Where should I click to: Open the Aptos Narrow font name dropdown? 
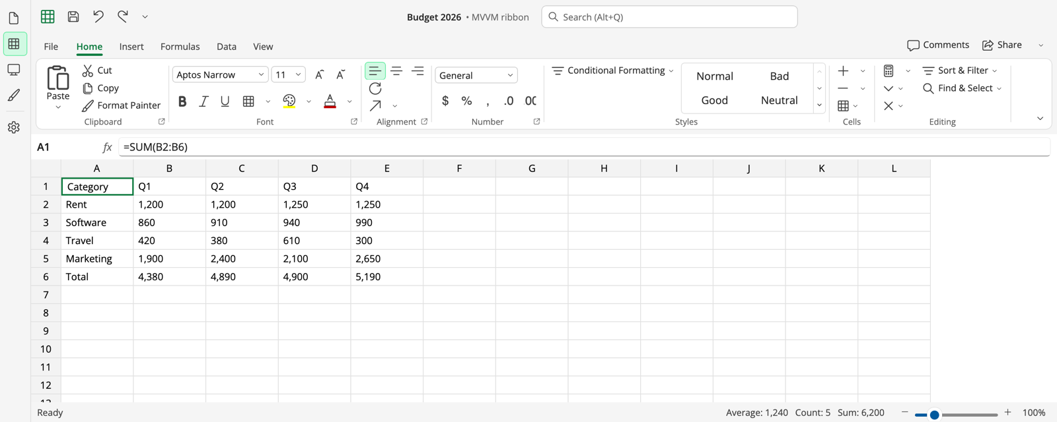220,75
